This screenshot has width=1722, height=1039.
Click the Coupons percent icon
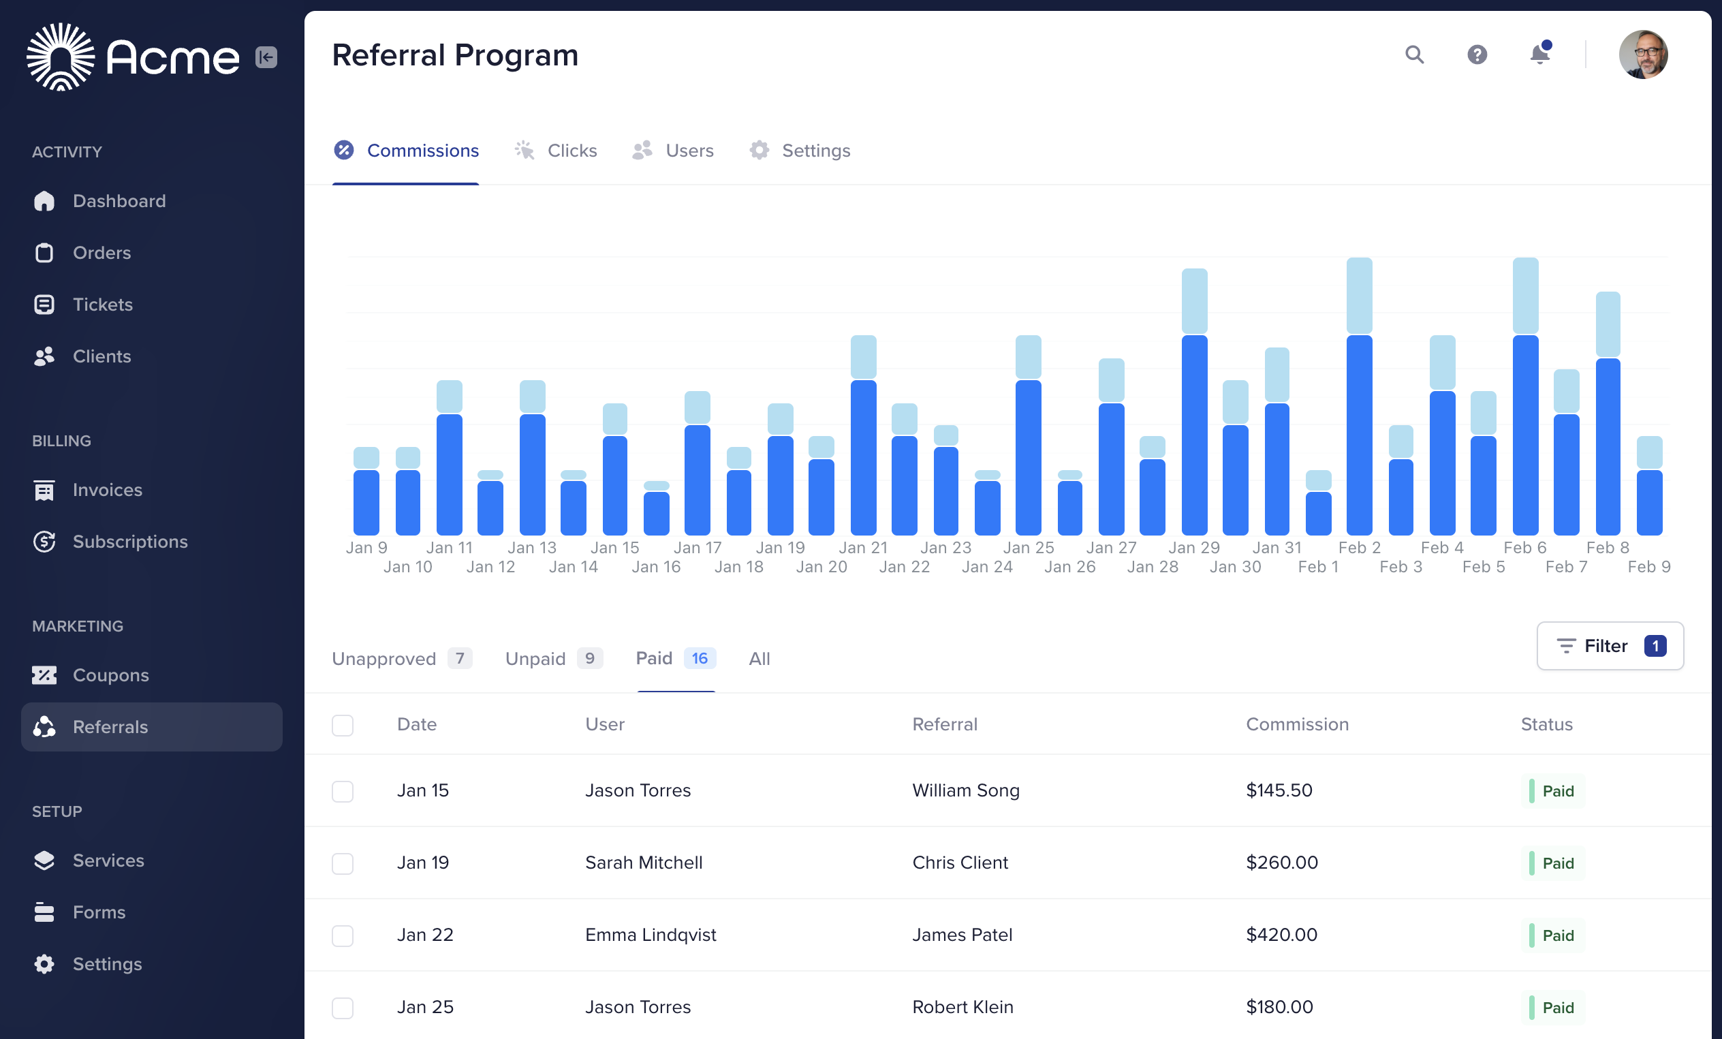click(x=44, y=675)
